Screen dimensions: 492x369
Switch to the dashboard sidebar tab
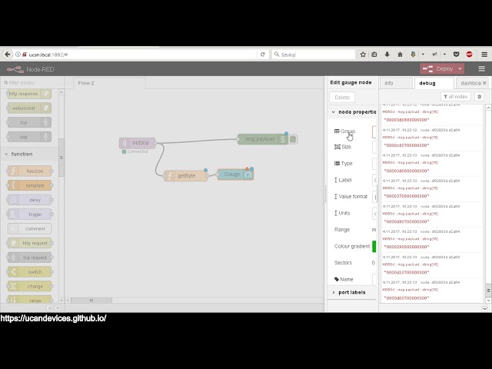[x=472, y=83]
